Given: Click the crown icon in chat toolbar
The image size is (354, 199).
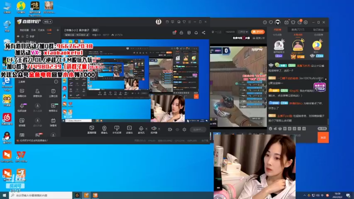Looking at the screenshot, I should point(280,129).
